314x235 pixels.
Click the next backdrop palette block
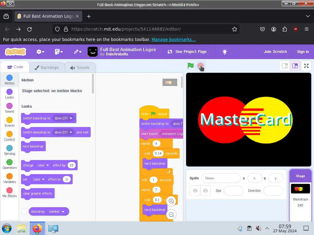(33, 147)
